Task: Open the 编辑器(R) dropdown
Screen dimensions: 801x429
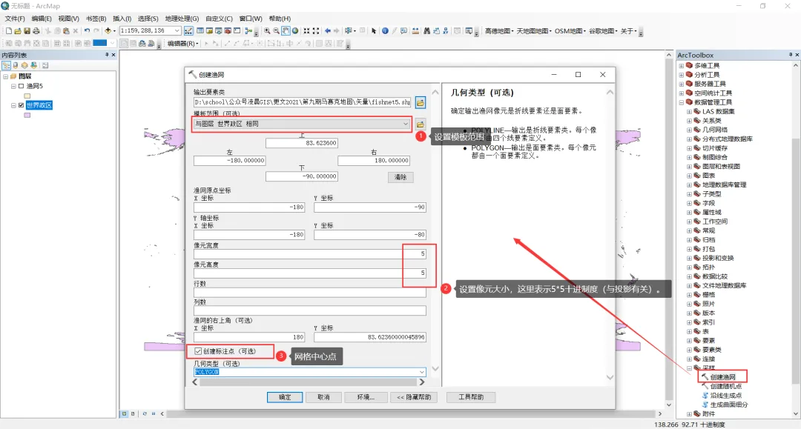Action: click(183, 44)
